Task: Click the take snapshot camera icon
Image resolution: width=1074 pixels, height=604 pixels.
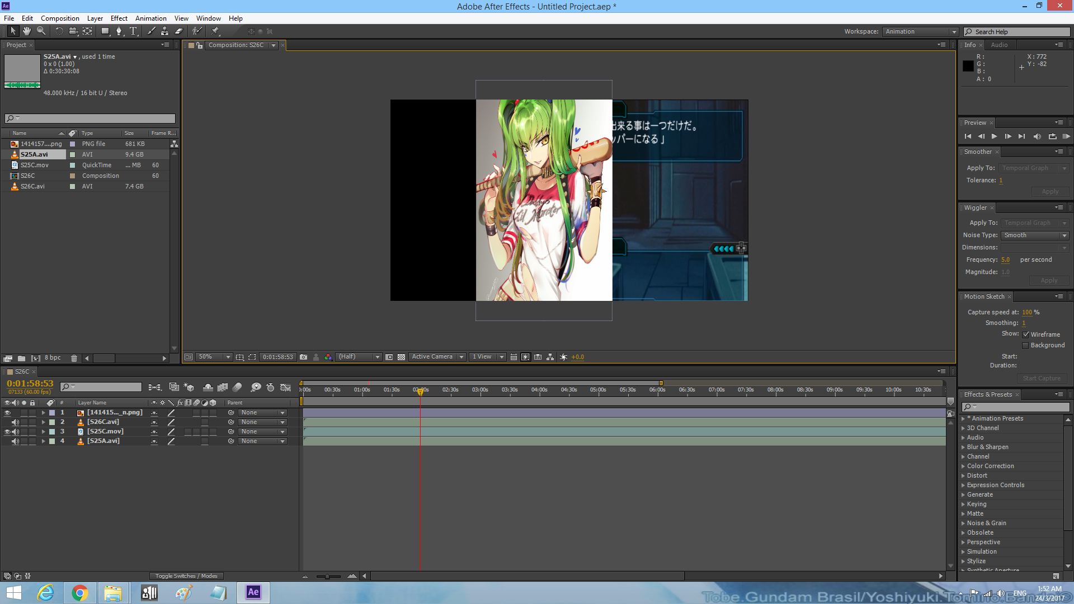Action: (x=303, y=357)
